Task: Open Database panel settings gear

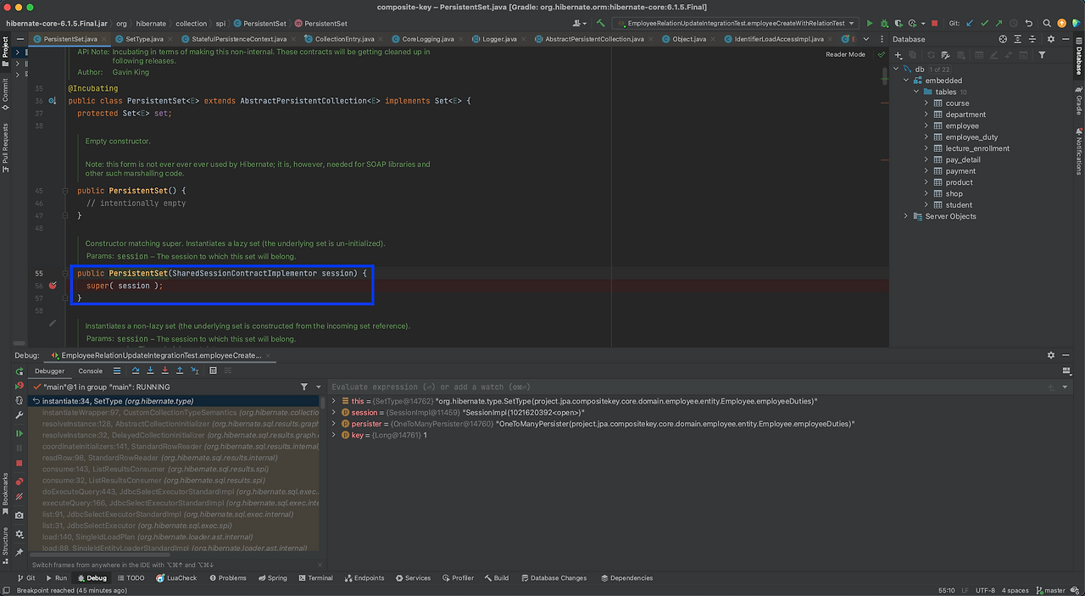Action: pos(1051,39)
